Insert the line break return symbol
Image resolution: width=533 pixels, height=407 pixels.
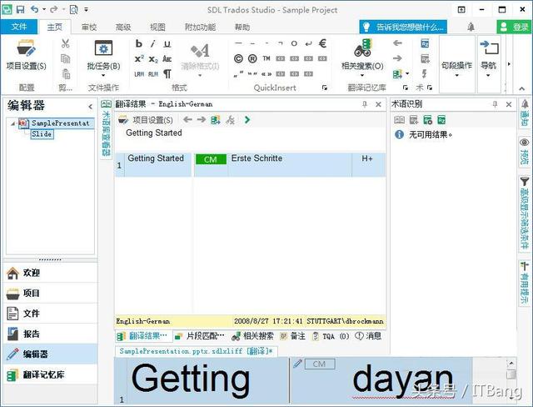click(308, 43)
